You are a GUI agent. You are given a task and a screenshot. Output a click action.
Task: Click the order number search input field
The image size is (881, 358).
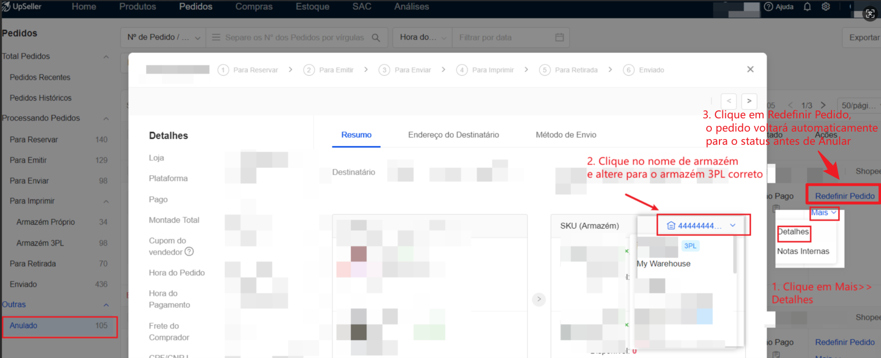(294, 38)
